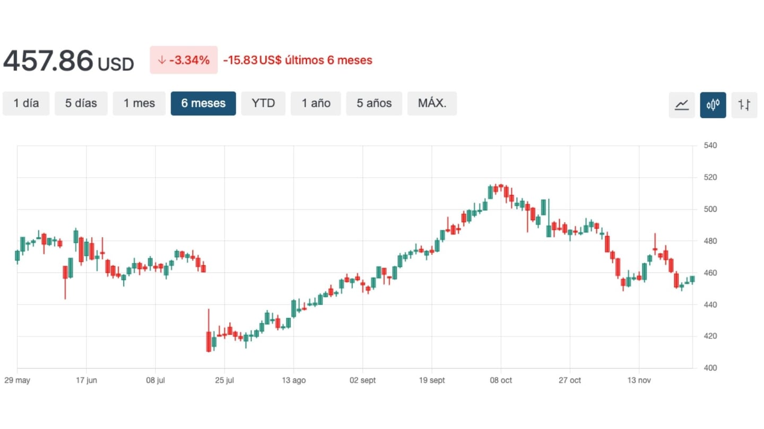Click the 400 value on the price axis
Viewport: 764px width, 429px height.
(x=710, y=368)
